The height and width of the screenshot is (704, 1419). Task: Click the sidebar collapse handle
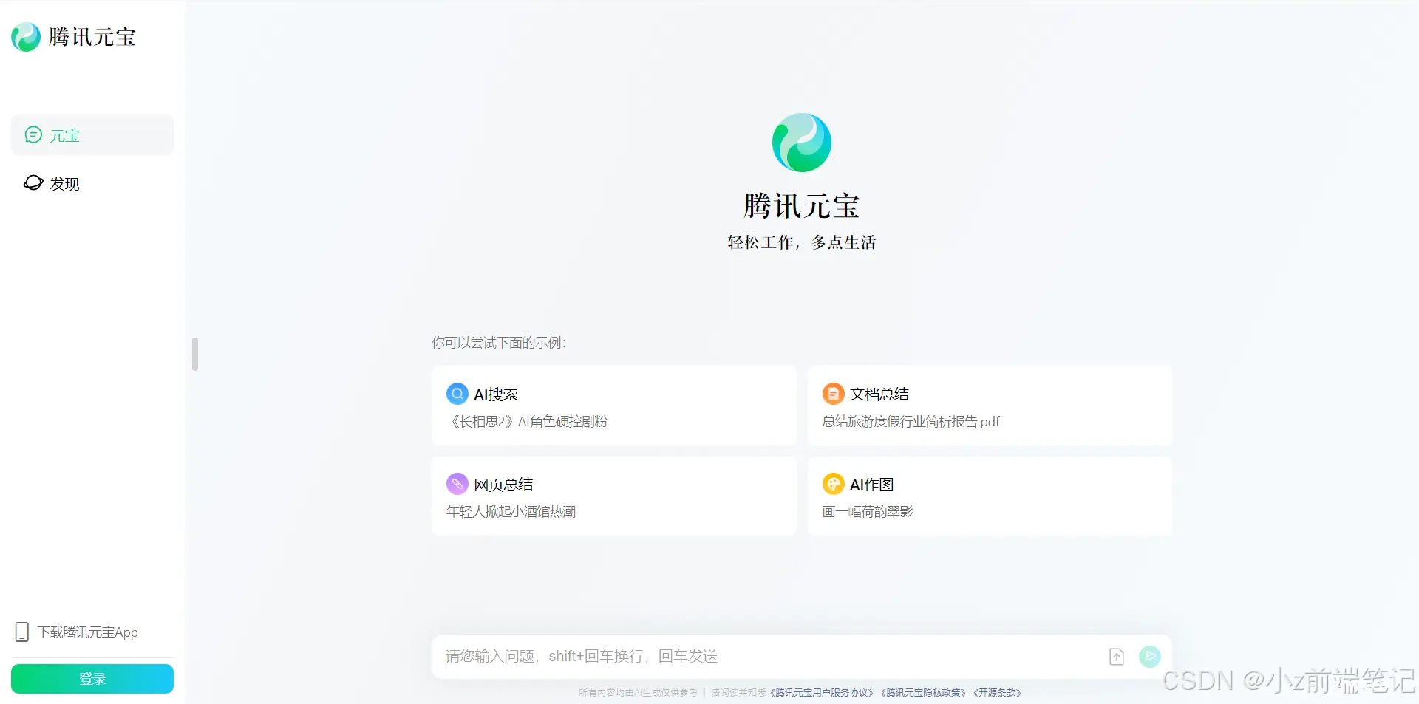[195, 355]
